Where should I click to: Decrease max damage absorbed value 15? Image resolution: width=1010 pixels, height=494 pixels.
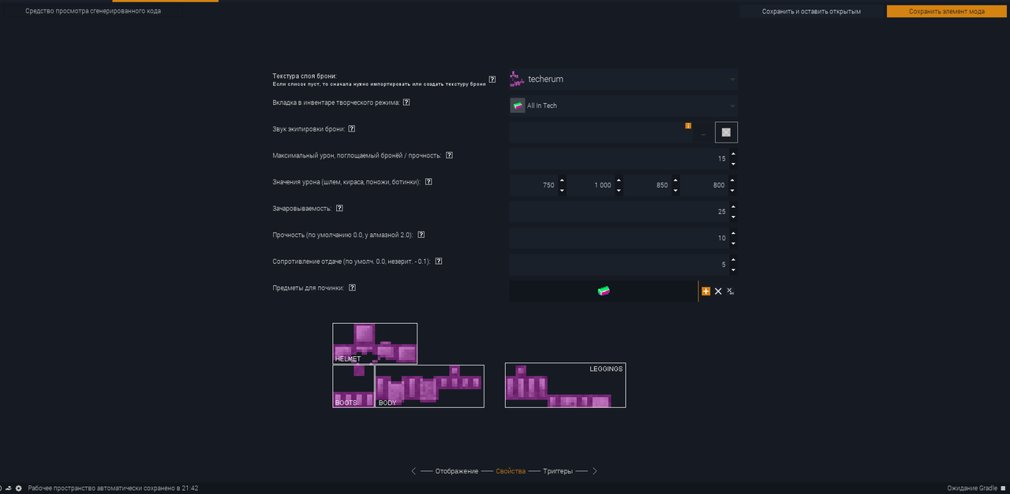(x=733, y=164)
